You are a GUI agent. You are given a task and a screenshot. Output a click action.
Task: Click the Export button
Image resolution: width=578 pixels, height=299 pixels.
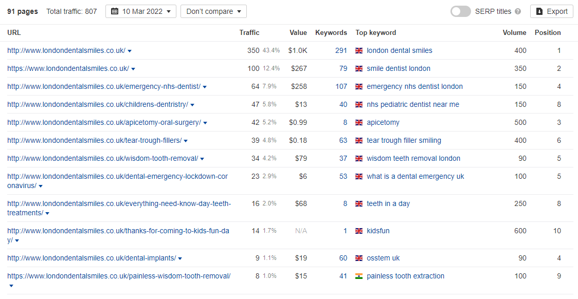pos(551,11)
